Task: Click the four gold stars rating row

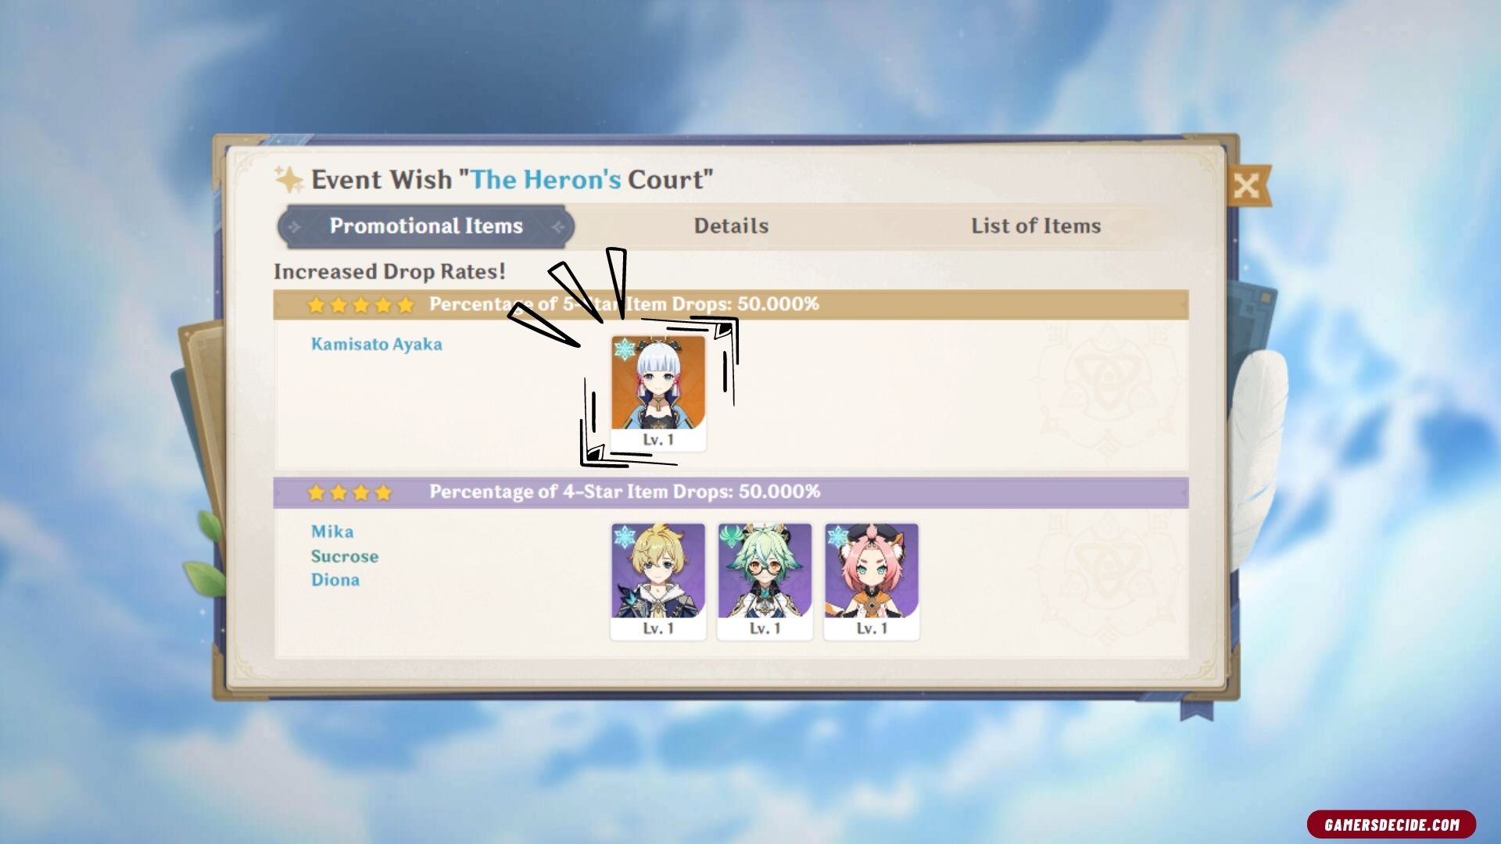Action: pyautogui.click(x=349, y=492)
